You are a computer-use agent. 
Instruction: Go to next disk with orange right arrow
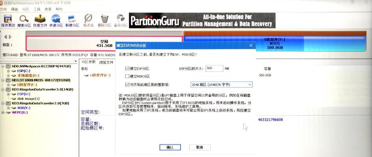pyautogui.click(x=10, y=37)
